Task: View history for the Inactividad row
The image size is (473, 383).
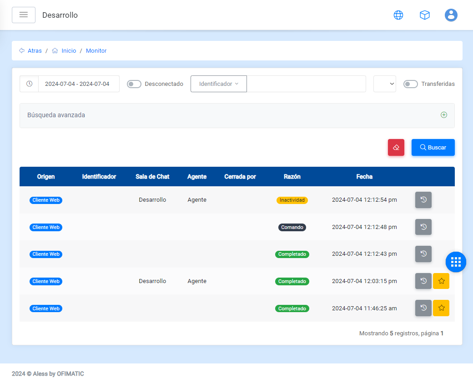Action: tap(423, 200)
